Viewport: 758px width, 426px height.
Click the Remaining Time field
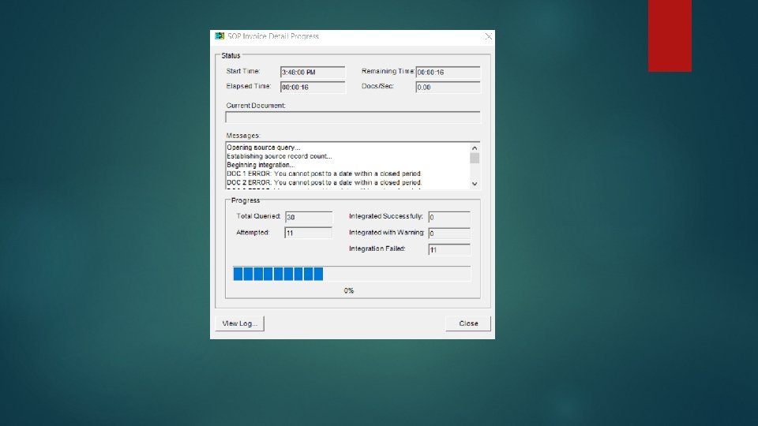[448, 72]
